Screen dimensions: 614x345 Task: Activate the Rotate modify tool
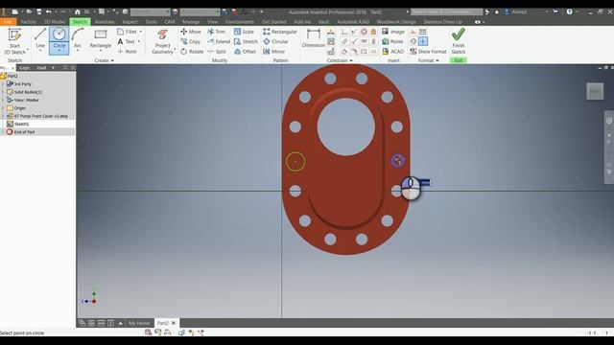pyautogui.click(x=192, y=51)
